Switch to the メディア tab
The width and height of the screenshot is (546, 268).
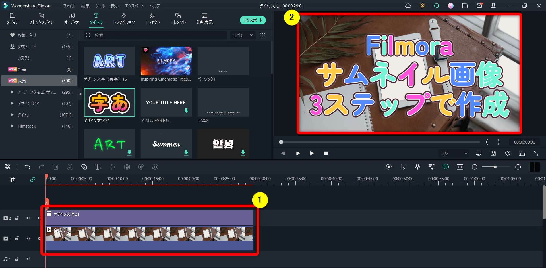(x=13, y=19)
